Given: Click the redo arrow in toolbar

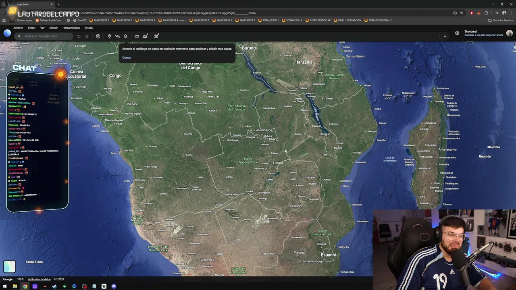Looking at the screenshot, I should [x=87, y=36].
